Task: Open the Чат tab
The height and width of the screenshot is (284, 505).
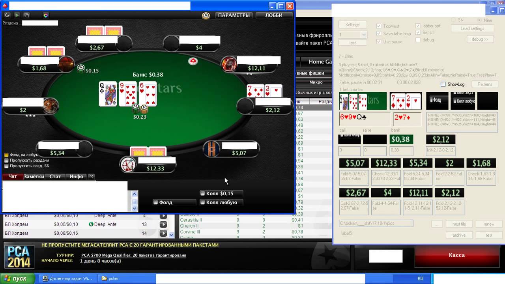Action: (13, 176)
